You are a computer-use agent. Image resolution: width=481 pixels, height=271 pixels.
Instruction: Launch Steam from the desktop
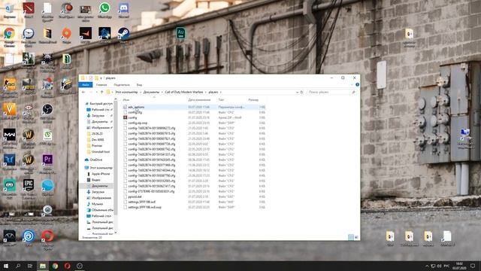coord(123,35)
